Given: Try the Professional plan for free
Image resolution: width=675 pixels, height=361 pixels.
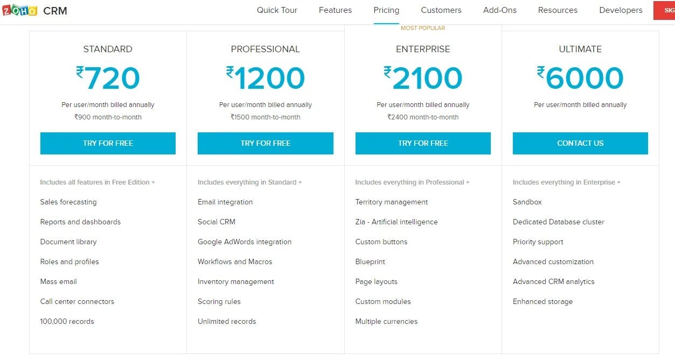Looking at the screenshot, I should 265,143.
